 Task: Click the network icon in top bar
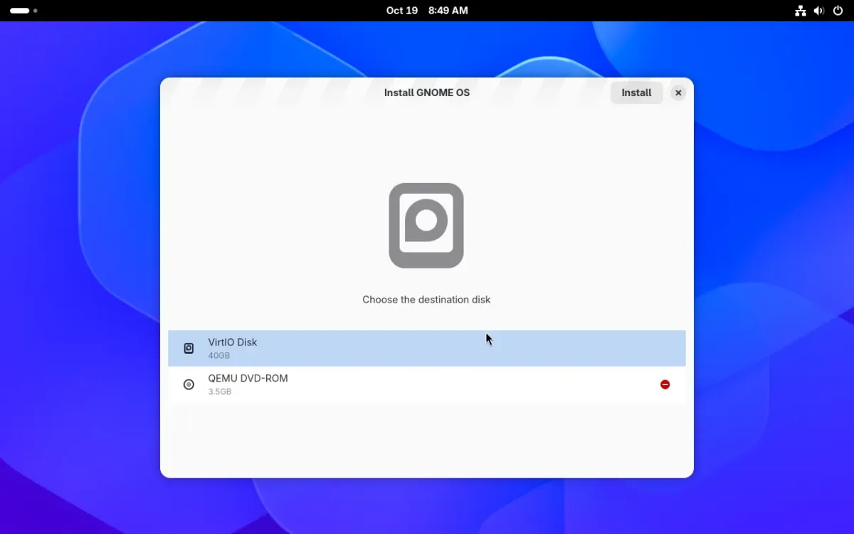(801, 11)
